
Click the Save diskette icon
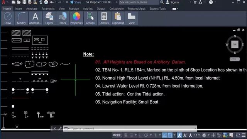coord(24,2)
